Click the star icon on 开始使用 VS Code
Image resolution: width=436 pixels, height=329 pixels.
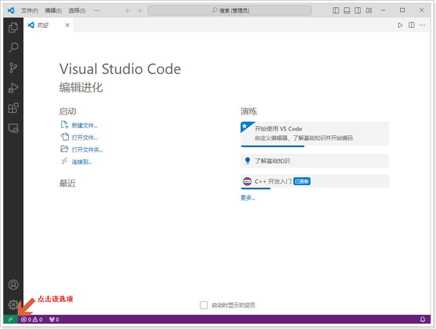pyautogui.click(x=244, y=126)
